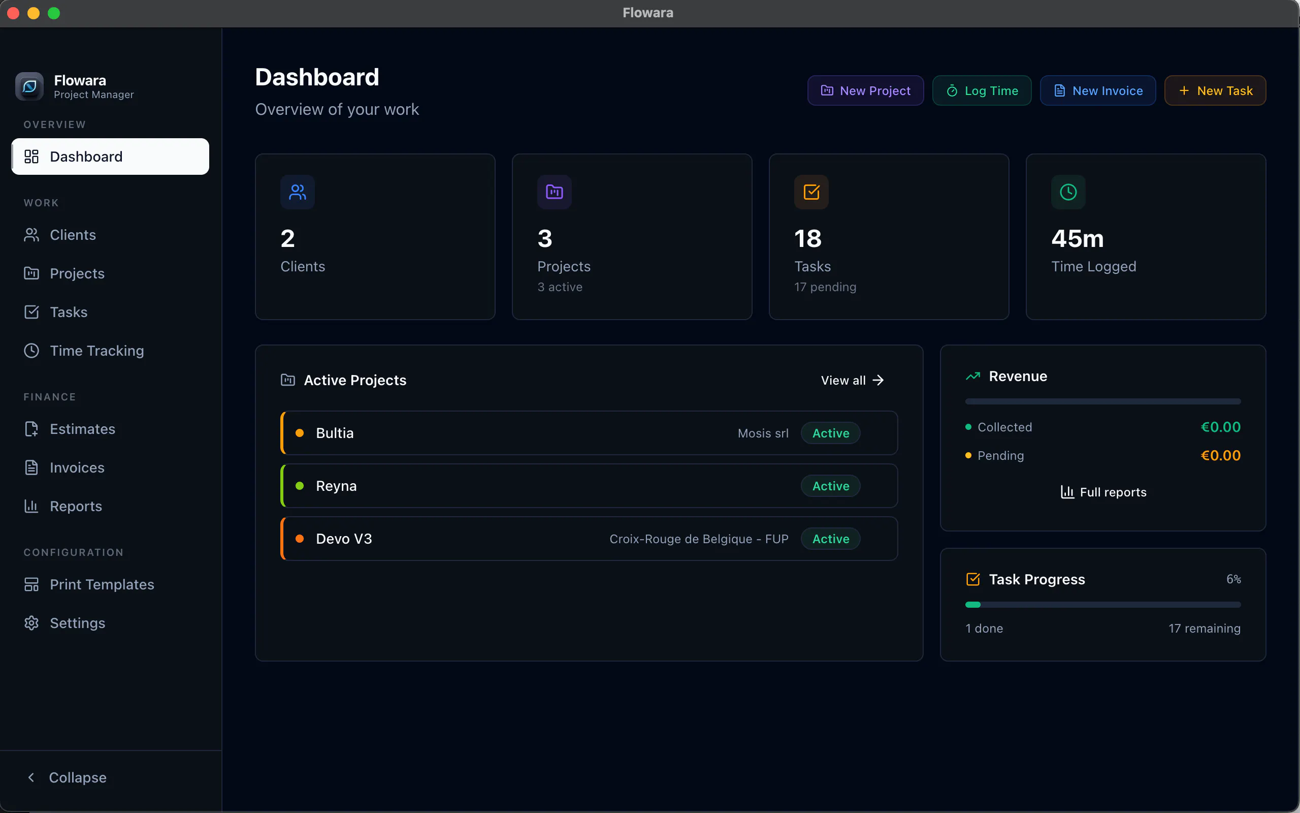Click the Print Templates layout icon
This screenshot has width=1300, height=813.
(31, 584)
